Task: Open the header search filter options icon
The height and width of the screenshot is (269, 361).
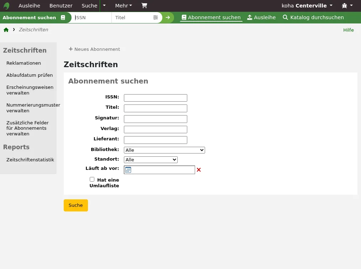Action: [156, 17]
